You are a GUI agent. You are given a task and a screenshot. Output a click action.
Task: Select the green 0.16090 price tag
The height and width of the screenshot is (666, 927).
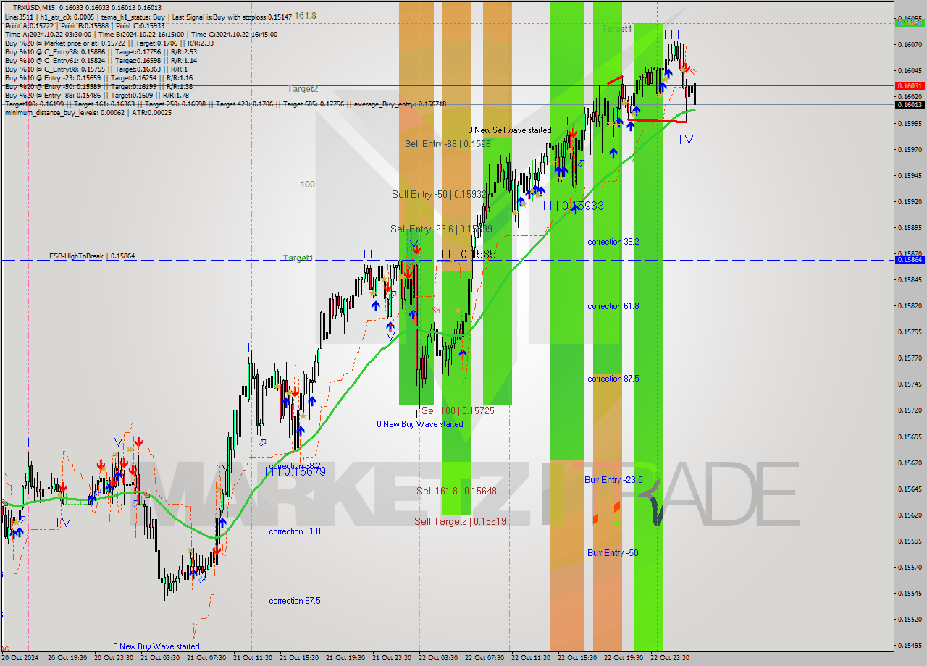tap(910, 22)
